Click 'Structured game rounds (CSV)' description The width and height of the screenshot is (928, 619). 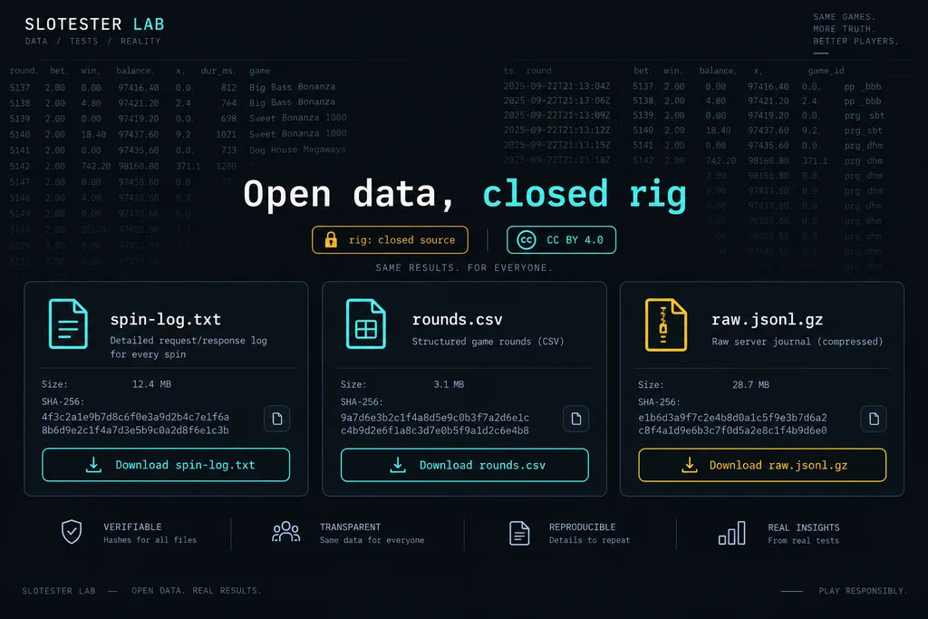pyautogui.click(x=488, y=342)
